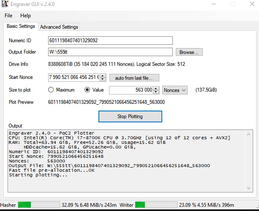Click the 'Fast file pre-allocation...OK' line
259x211 pixels.
[52, 170]
